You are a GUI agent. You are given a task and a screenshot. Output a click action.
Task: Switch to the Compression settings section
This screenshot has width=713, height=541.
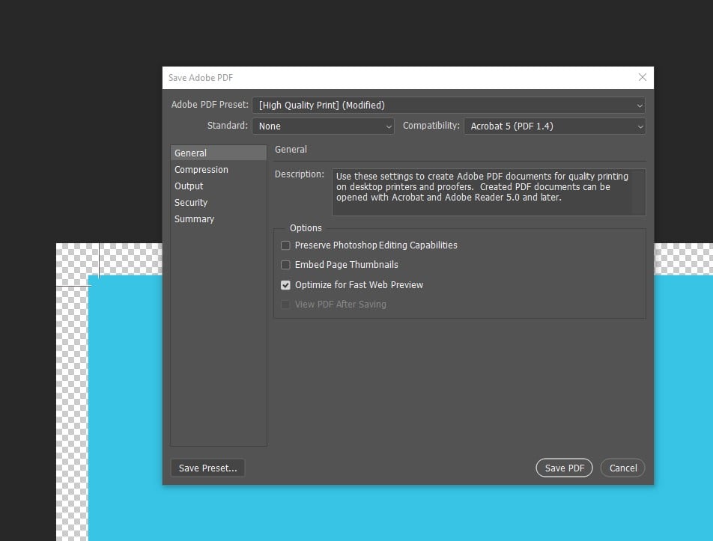201,170
